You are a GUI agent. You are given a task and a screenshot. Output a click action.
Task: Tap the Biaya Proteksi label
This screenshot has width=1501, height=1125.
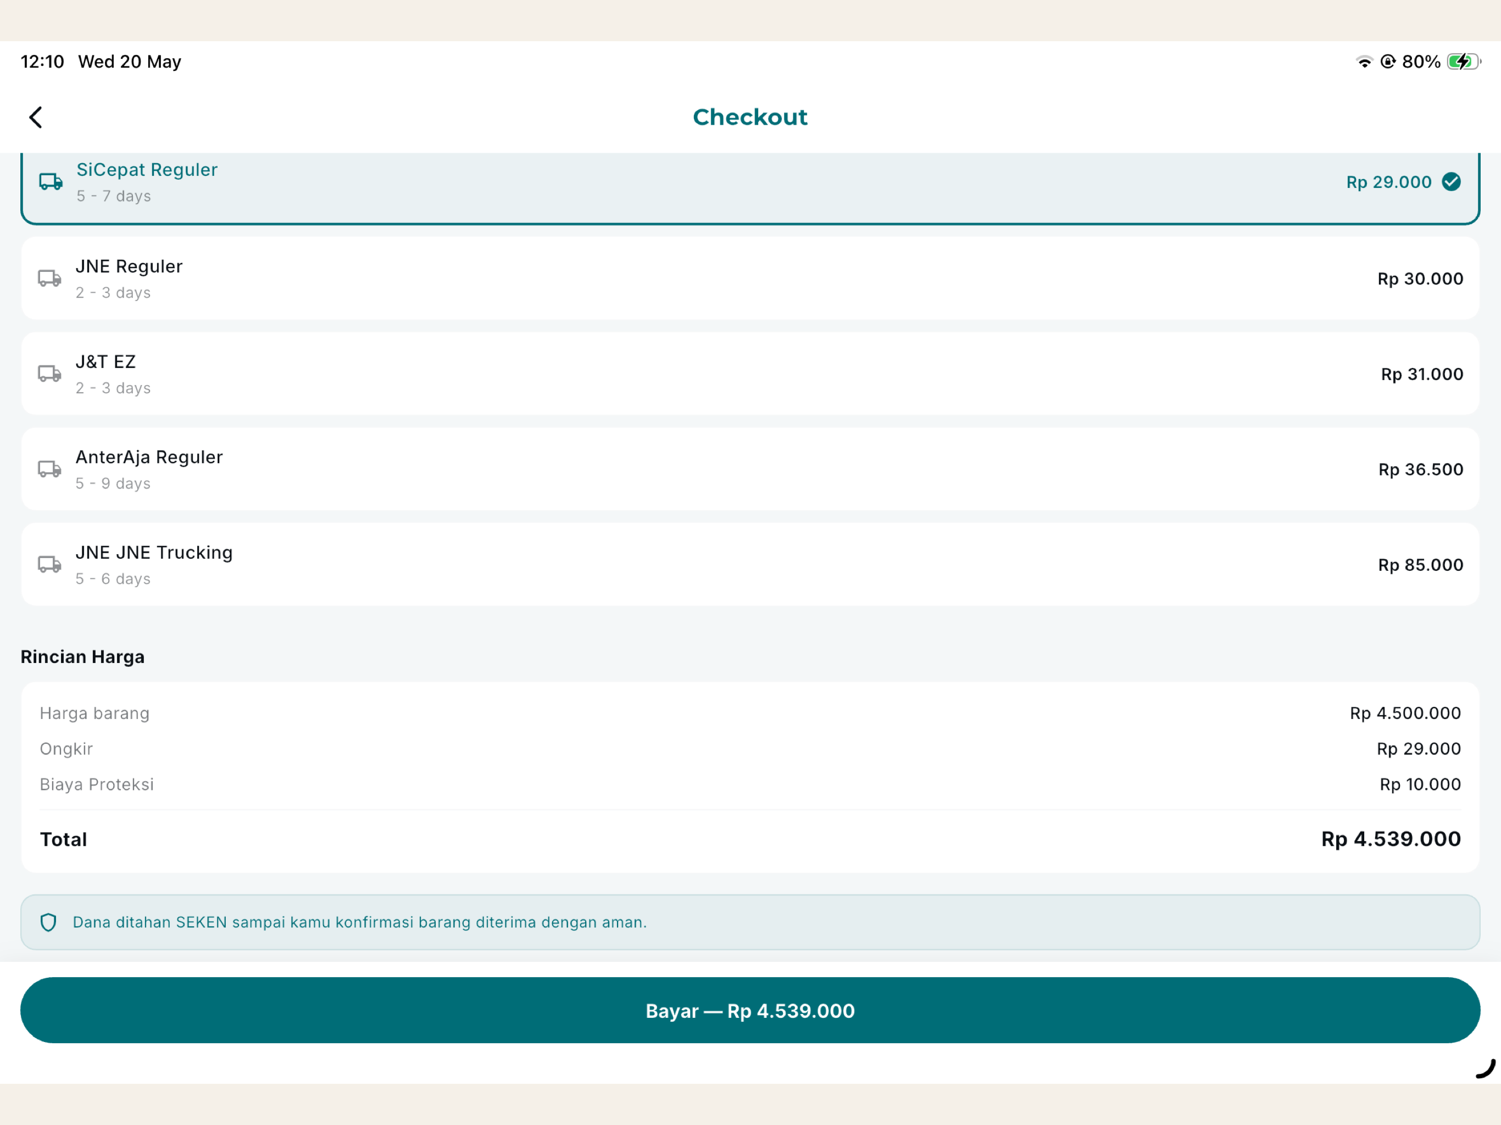(x=97, y=784)
